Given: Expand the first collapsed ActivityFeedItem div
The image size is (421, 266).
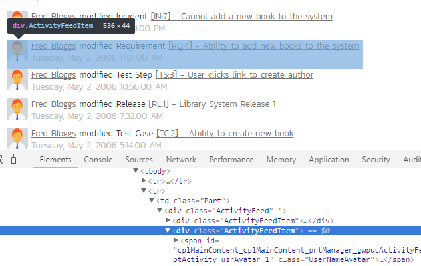Looking at the screenshot, I should [x=168, y=221].
